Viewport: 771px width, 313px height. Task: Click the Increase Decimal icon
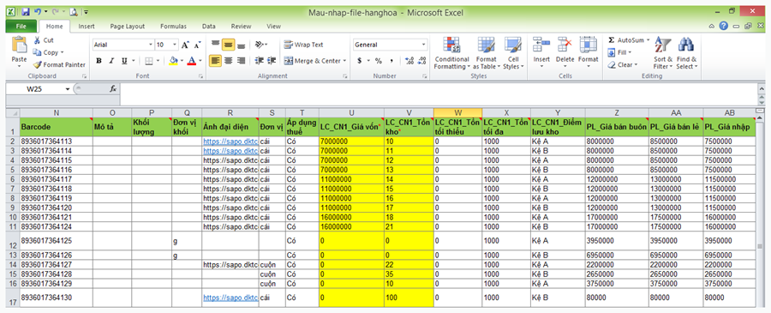[x=409, y=61]
